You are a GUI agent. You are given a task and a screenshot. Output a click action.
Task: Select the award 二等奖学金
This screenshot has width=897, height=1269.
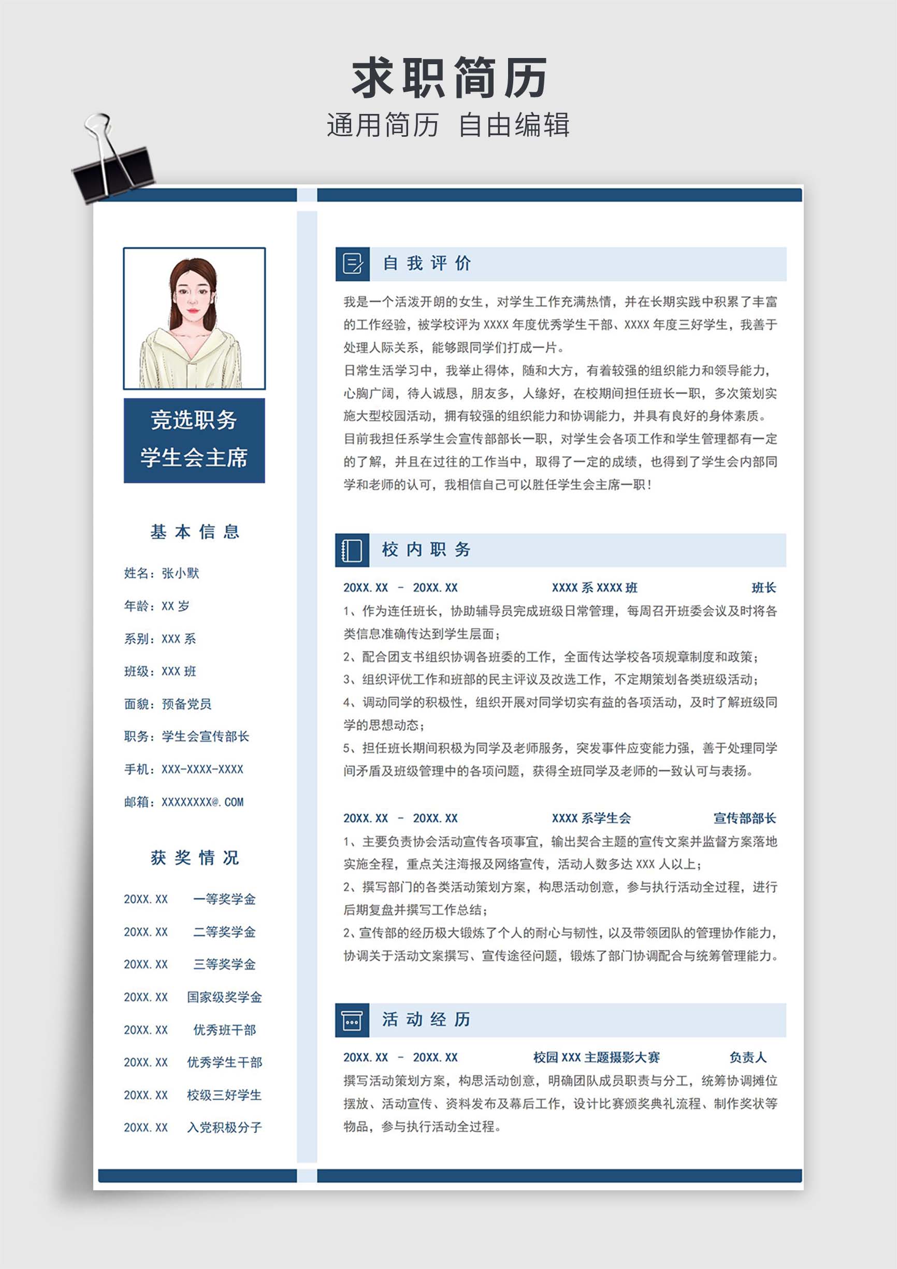pyautogui.click(x=224, y=932)
